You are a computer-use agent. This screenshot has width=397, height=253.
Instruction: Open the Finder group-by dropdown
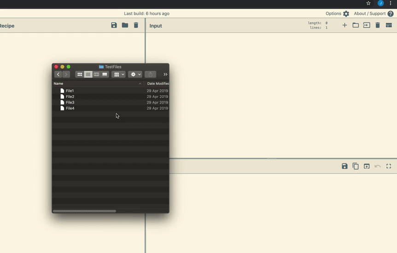119,75
